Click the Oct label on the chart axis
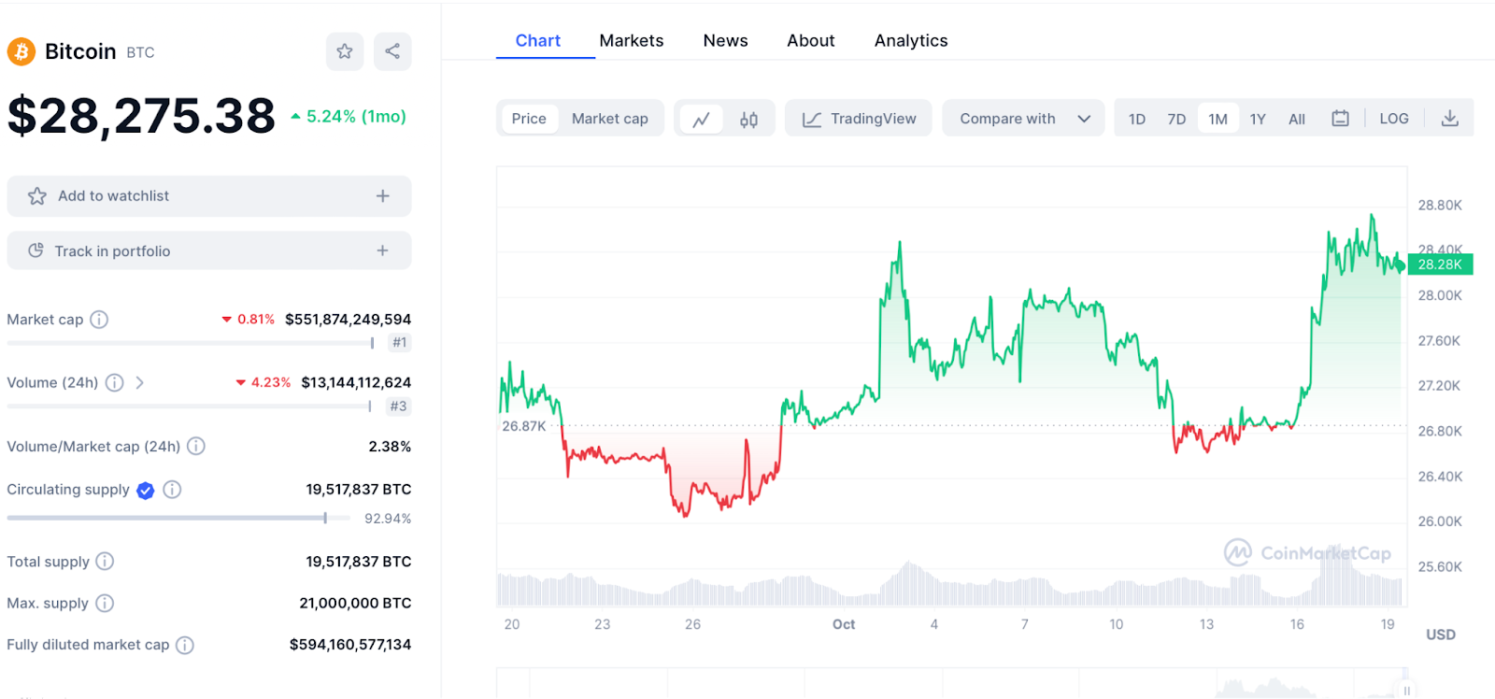Image resolution: width=1495 pixels, height=699 pixels. [x=844, y=624]
